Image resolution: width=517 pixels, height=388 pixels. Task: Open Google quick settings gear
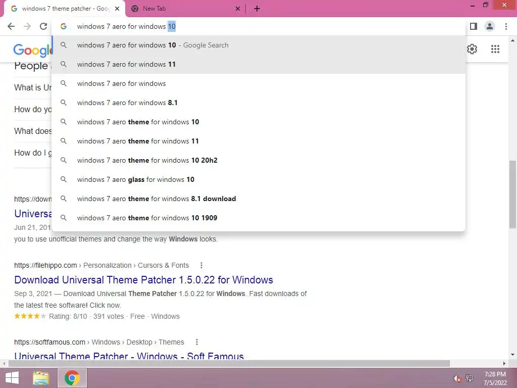click(472, 49)
